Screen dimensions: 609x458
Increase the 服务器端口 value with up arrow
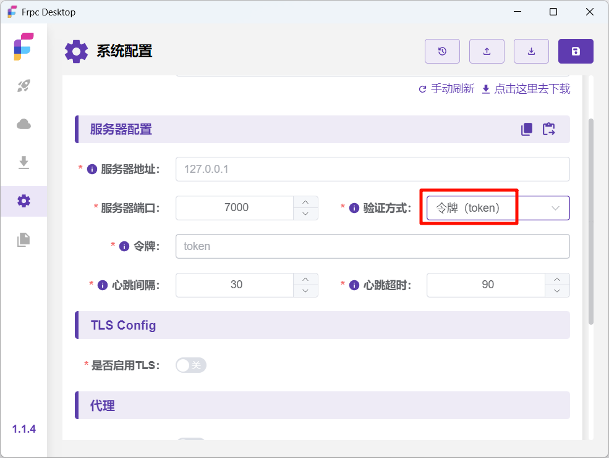point(305,202)
